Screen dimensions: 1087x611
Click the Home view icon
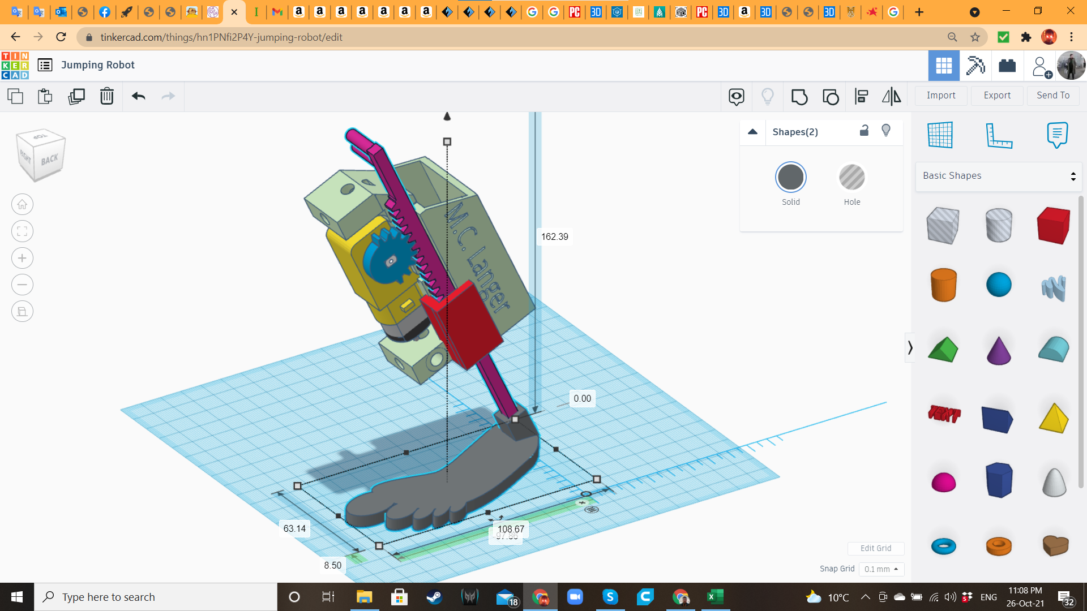pyautogui.click(x=22, y=204)
